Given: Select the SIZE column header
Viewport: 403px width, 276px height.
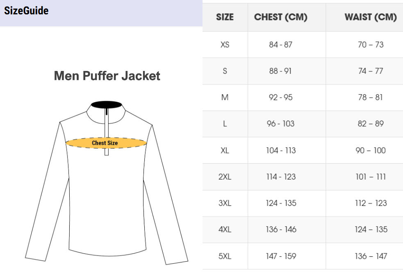Looking at the screenshot, I should (x=225, y=17).
